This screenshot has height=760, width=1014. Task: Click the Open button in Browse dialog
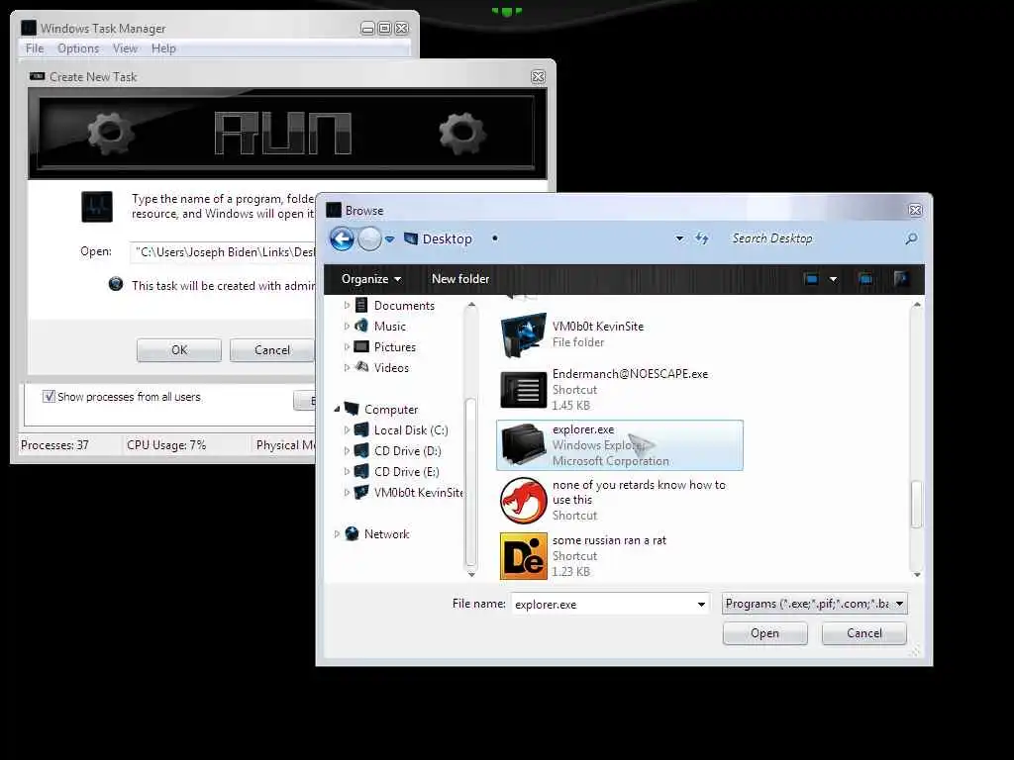point(765,633)
